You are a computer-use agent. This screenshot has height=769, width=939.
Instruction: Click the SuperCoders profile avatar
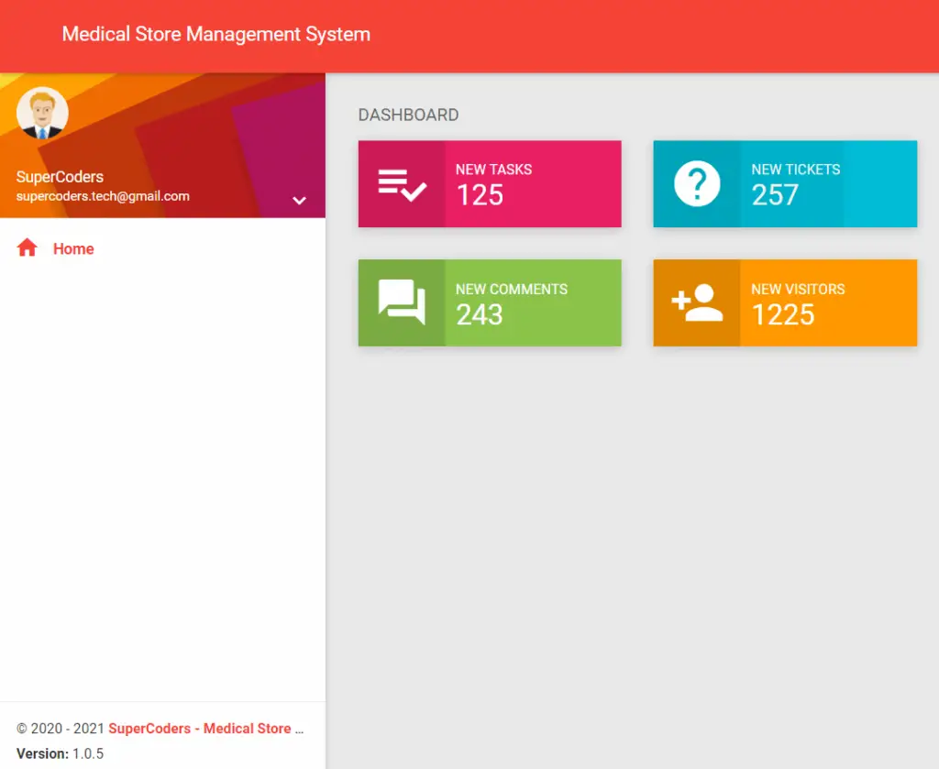[x=42, y=112]
